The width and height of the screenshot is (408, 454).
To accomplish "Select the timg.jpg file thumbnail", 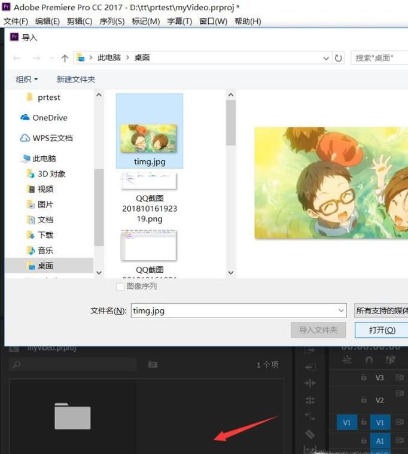I will click(x=150, y=131).
